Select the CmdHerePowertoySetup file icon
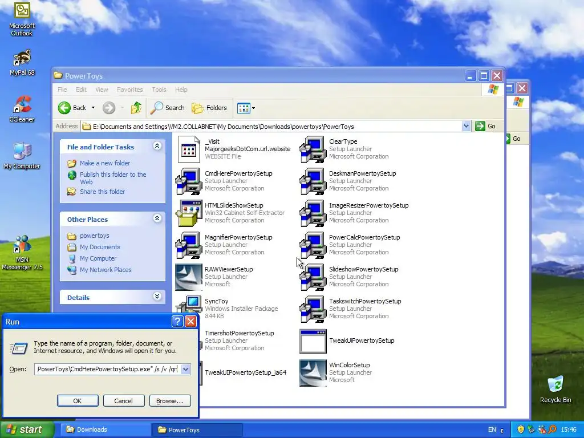Viewport: 584px width, 438px height. coord(189,181)
